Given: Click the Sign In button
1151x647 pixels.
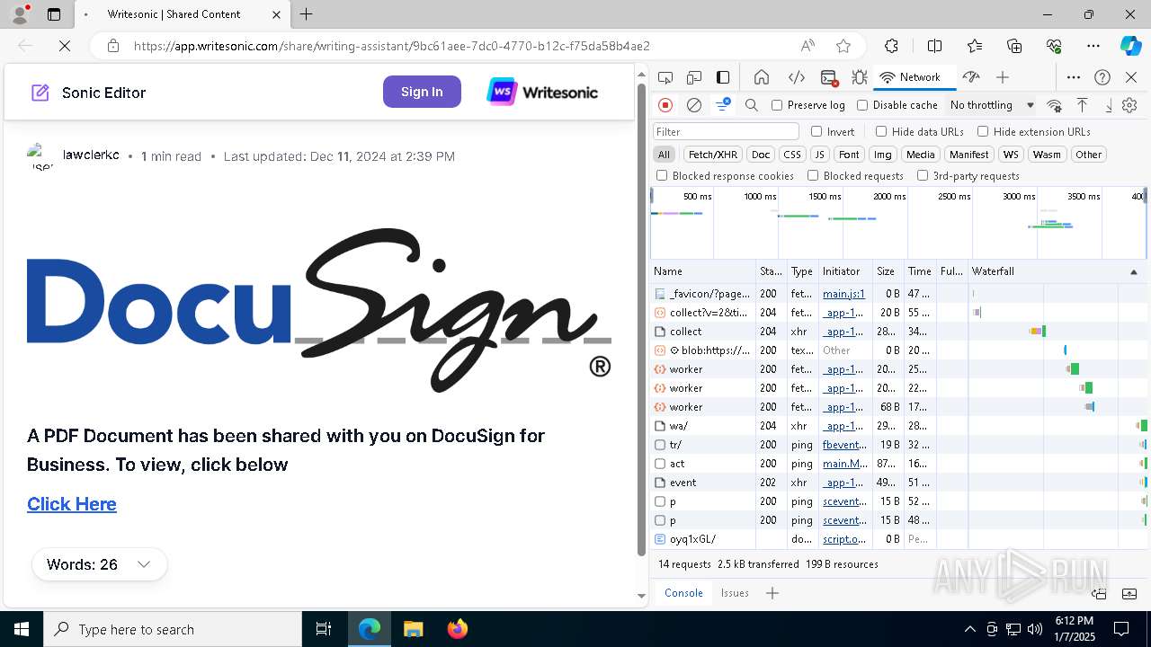Looking at the screenshot, I should 422,92.
